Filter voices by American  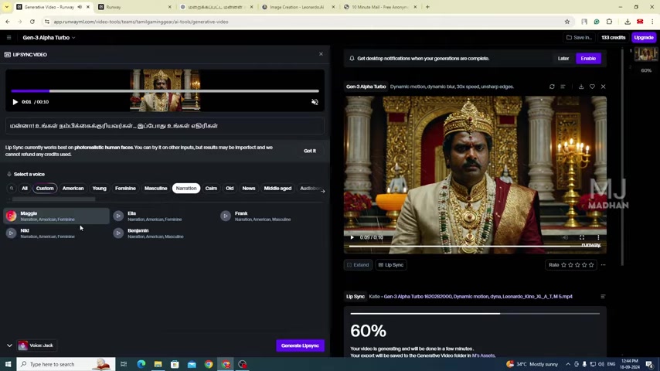[x=73, y=189]
